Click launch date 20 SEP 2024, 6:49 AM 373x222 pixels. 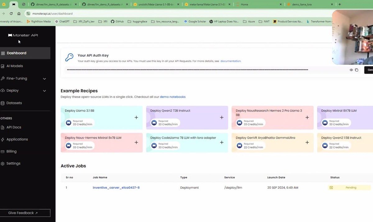283,188
